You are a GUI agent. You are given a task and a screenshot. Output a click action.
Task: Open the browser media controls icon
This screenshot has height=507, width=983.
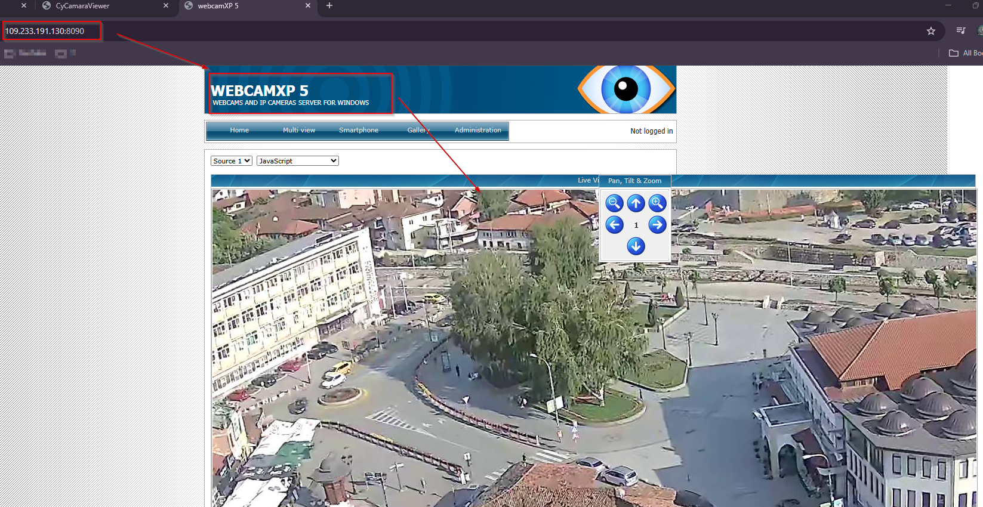(961, 30)
